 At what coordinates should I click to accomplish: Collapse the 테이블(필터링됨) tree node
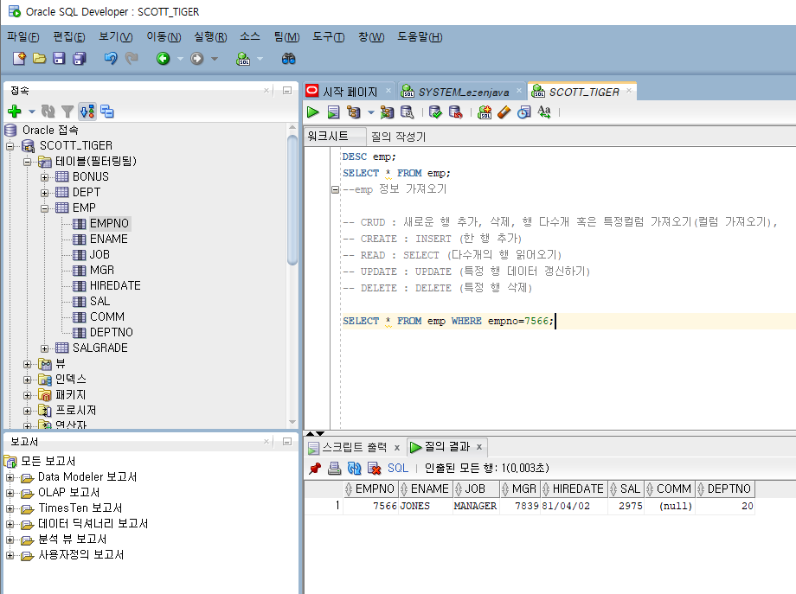coord(27,162)
